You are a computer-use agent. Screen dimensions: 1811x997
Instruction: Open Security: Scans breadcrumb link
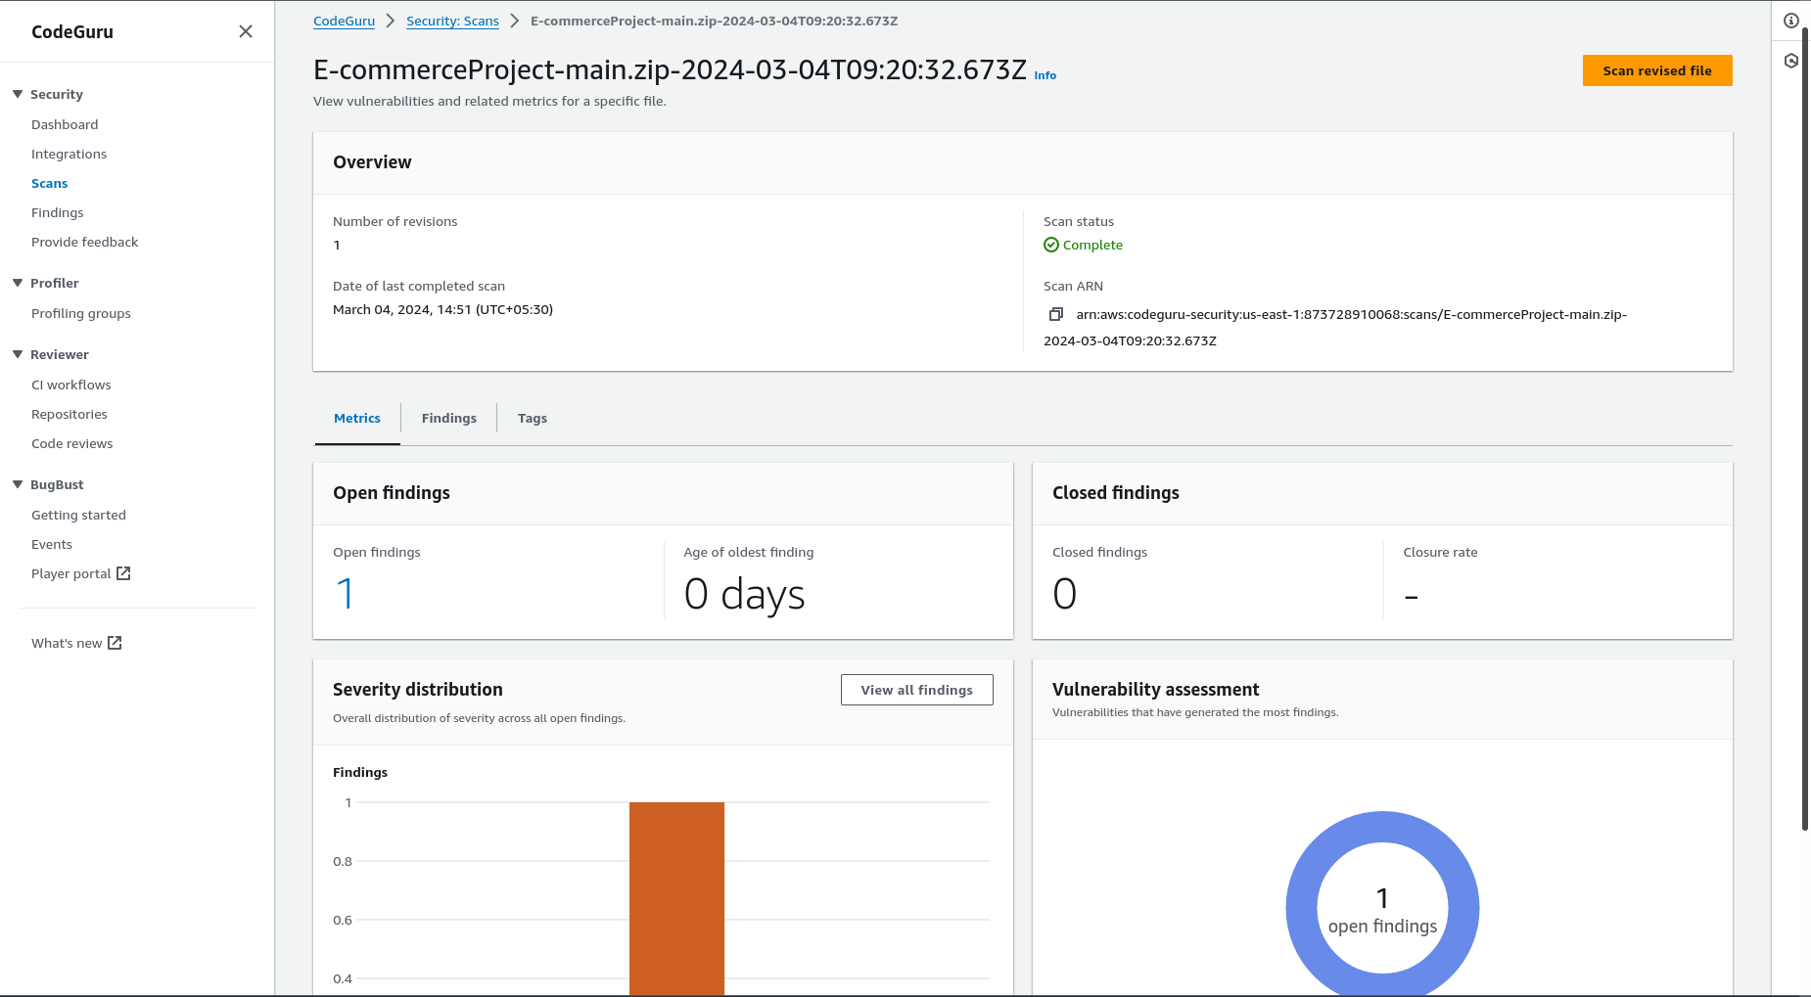point(452,21)
